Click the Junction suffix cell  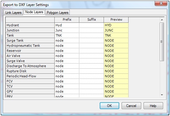click(x=92, y=30)
